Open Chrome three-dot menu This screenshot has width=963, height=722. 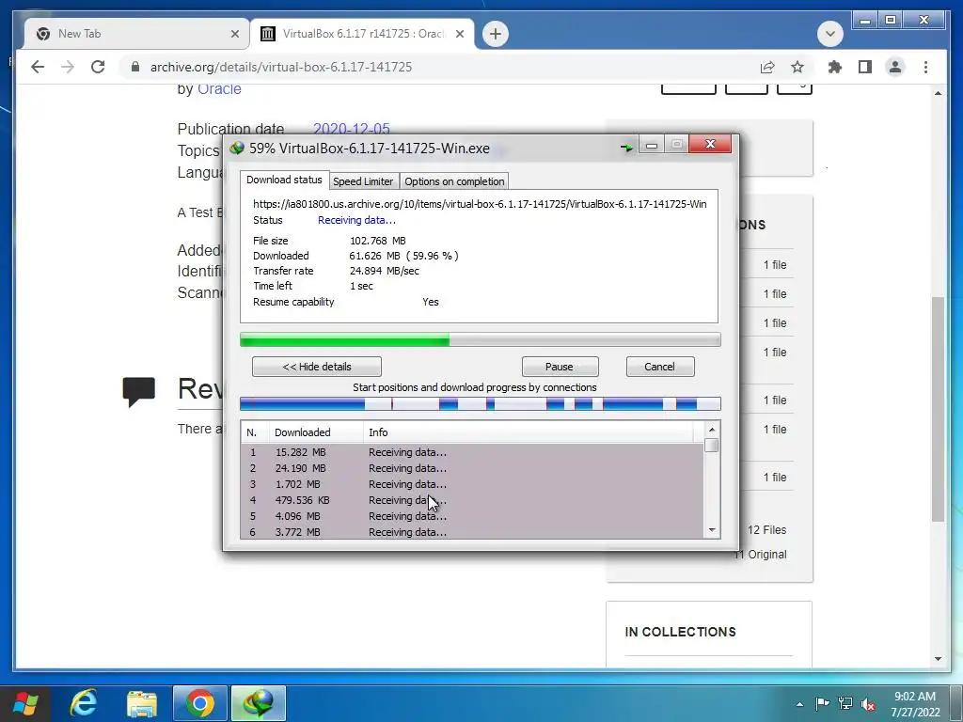(925, 67)
